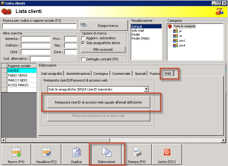Minimize the Lista clienti window

[x=214, y=3]
